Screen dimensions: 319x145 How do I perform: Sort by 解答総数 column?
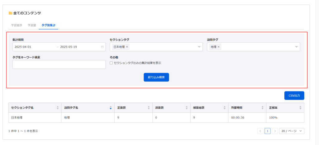tap(225, 108)
